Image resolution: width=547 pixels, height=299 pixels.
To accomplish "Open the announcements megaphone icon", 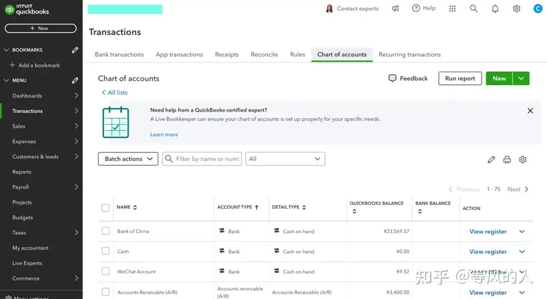I will [x=395, y=8].
